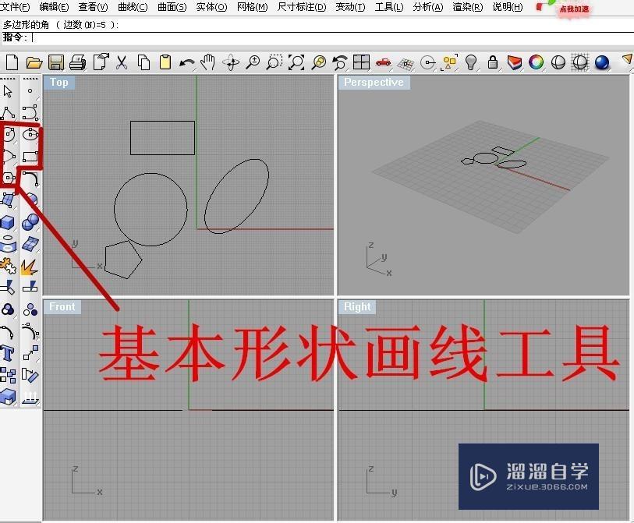This screenshot has height=523, width=634.
Task: Select the Ellipse tool
Action: (x=30, y=134)
